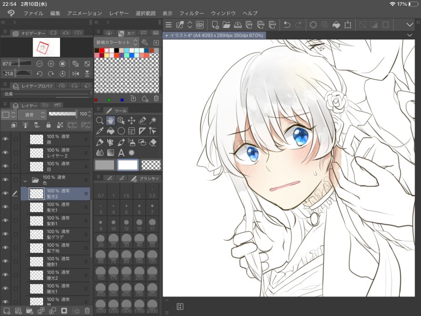This screenshot has height=316, width=421.
Task: Select the Frame border tool
Action: [x=132, y=131]
